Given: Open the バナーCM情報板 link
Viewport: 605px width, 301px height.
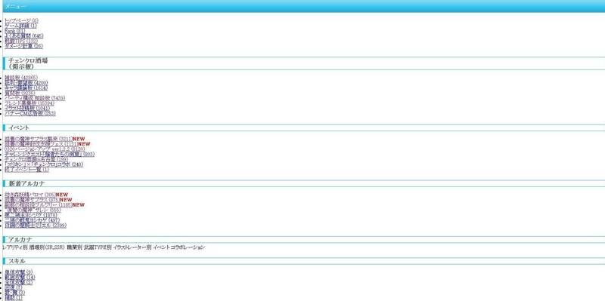Looking at the screenshot, I should 30,113.
